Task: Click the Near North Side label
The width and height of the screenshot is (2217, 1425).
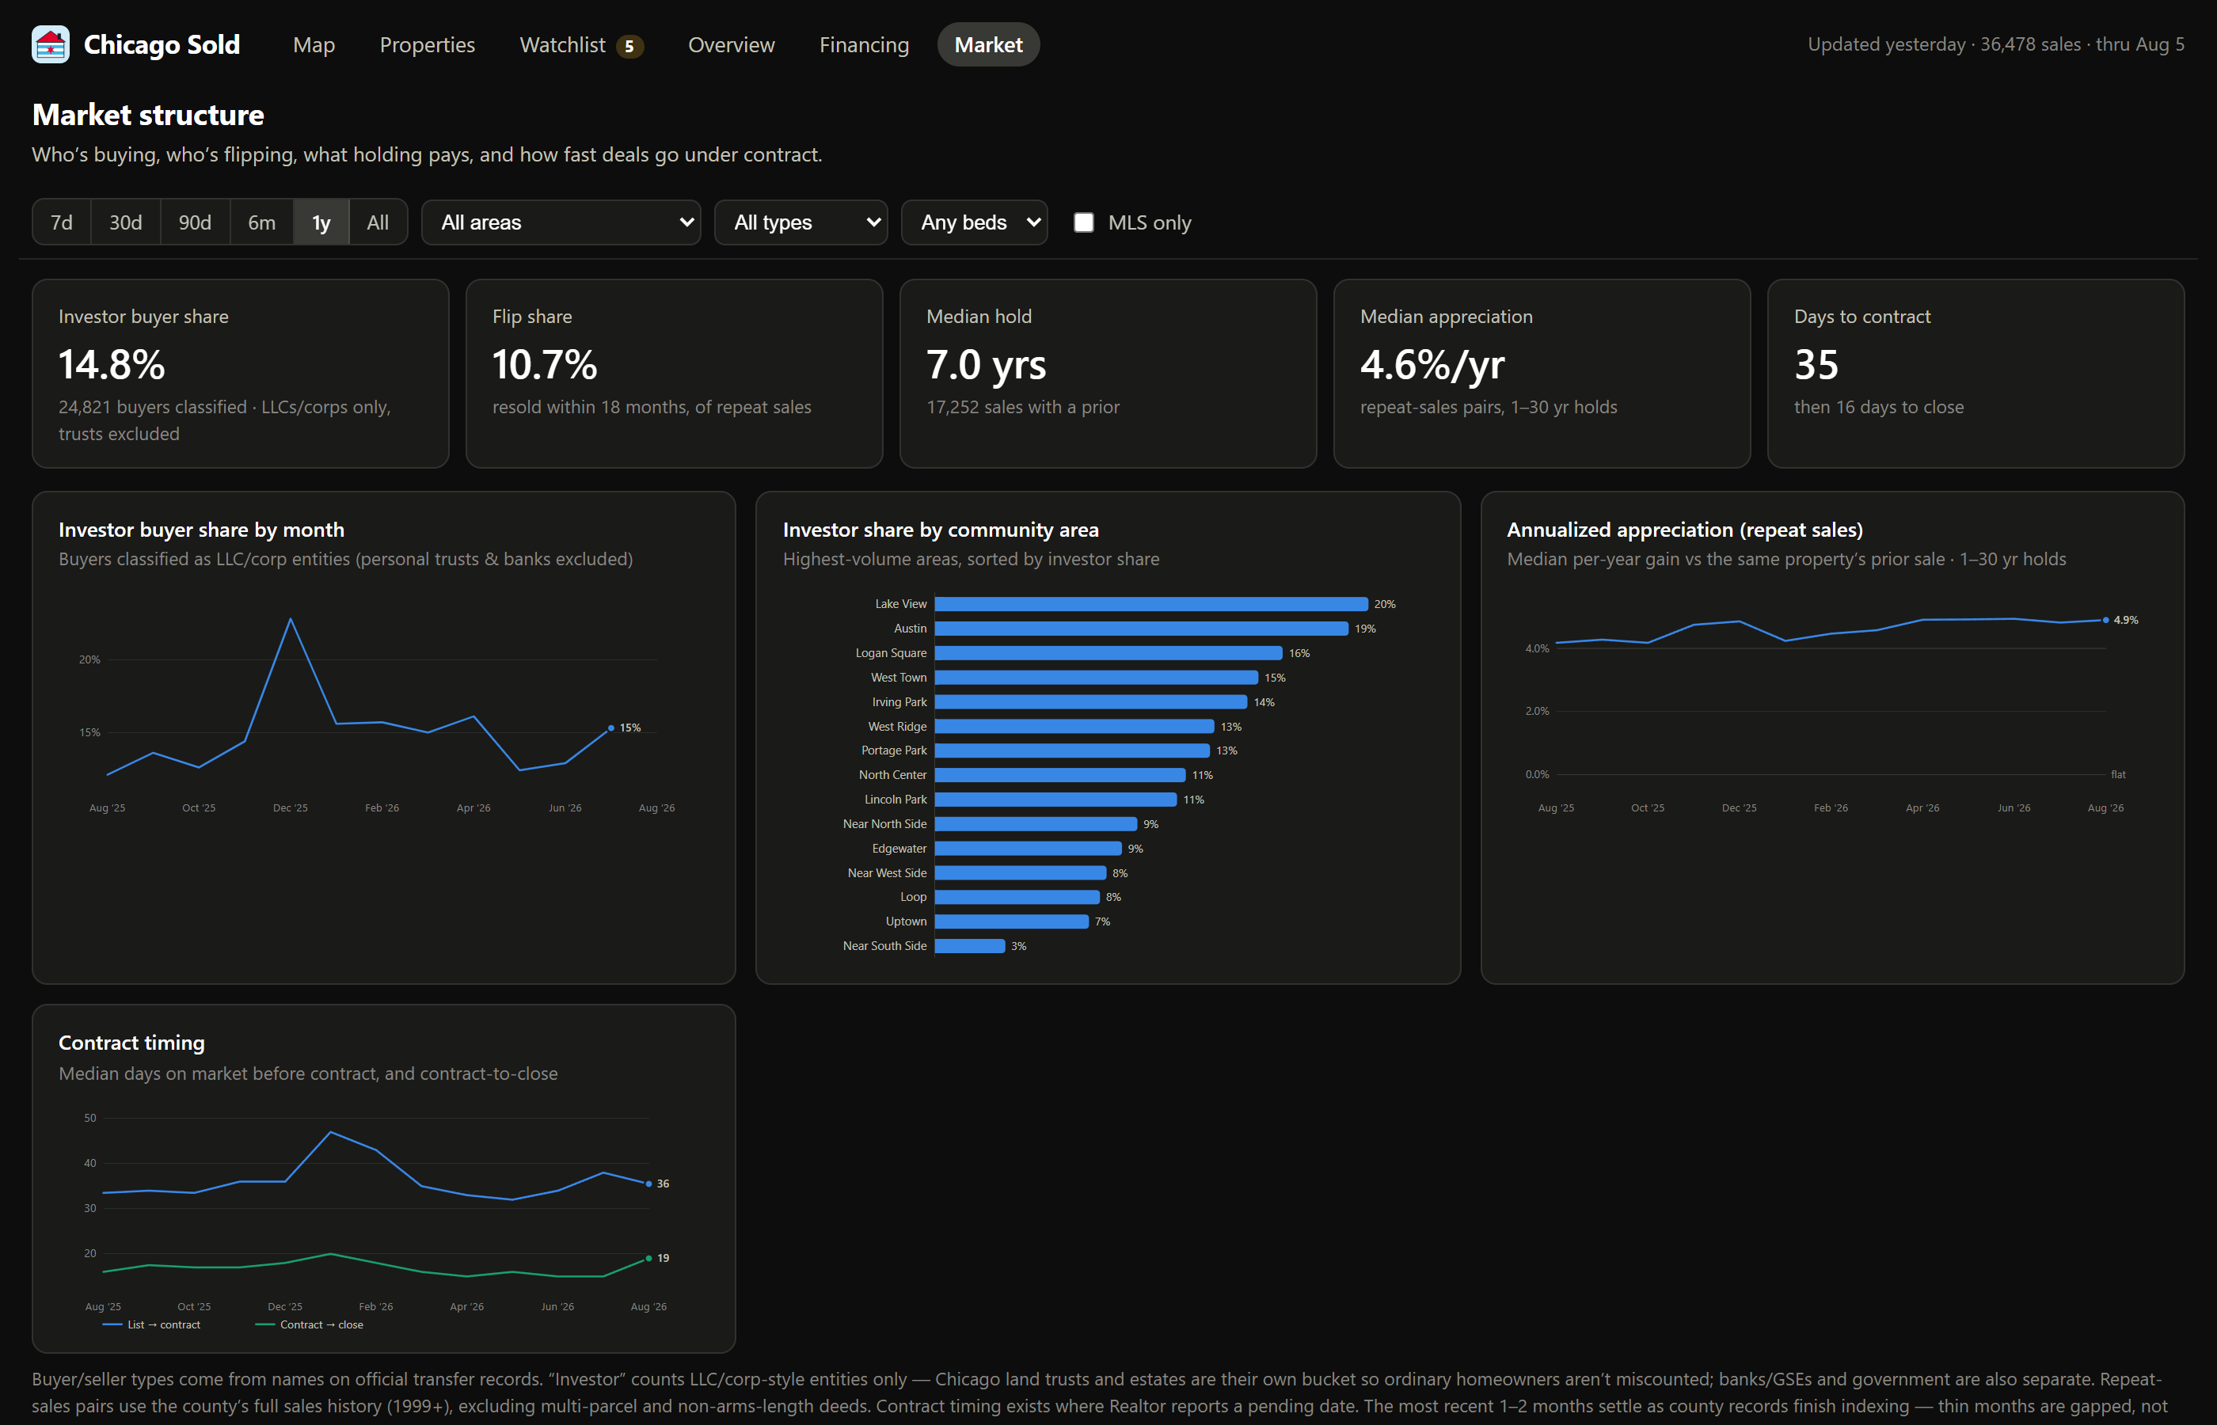Action: coord(884,823)
